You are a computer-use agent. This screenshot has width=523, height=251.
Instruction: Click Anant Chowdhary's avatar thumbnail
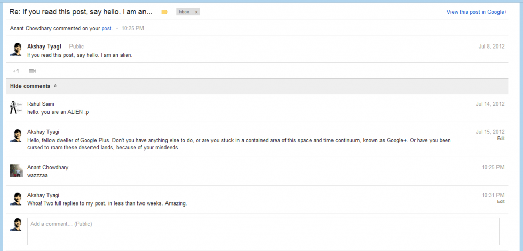16,171
